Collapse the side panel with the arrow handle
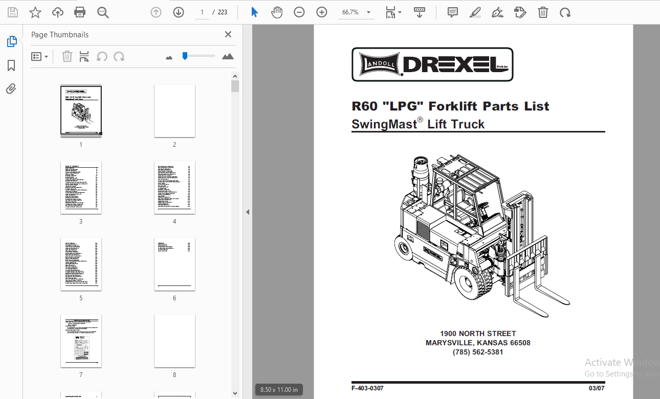This screenshot has width=660, height=399. pos(248,212)
